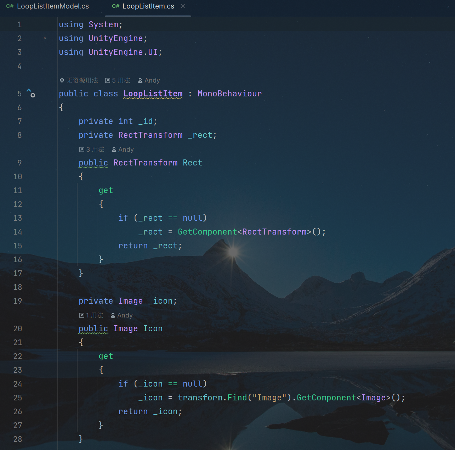This screenshot has width=455, height=450.
Task: Click the _id field name
Action: pyautogui.click(x=146, y=121)
